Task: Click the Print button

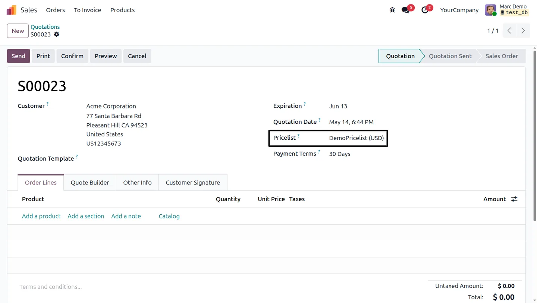Action: click(x=43, y=56)
